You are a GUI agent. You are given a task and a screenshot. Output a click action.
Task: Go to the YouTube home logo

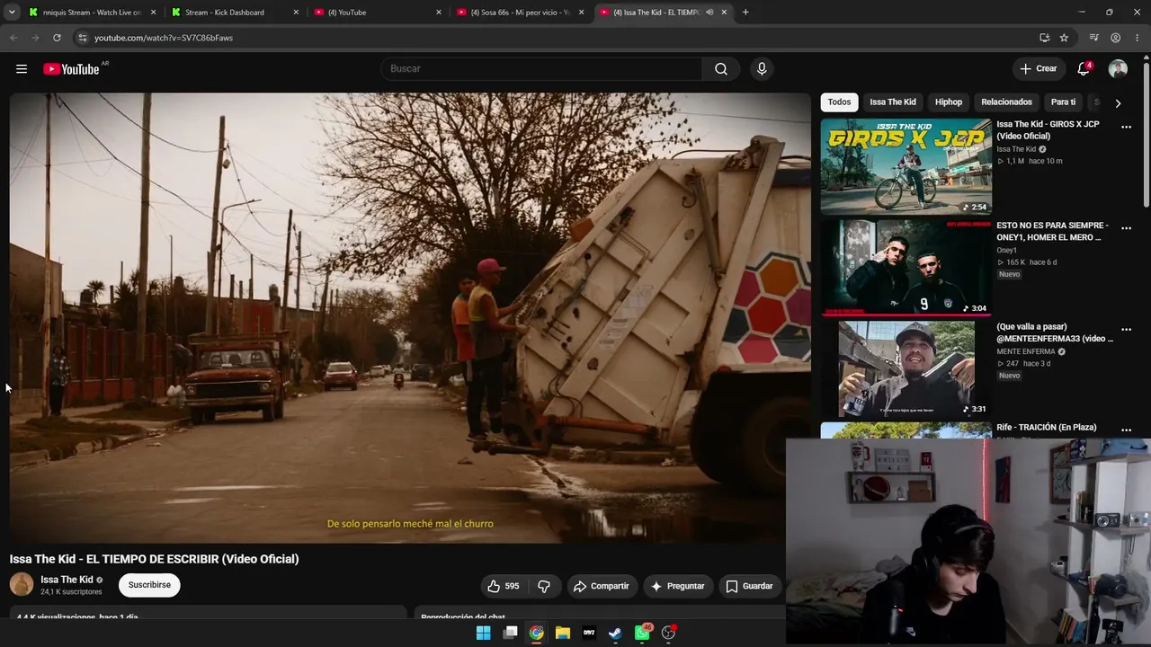pyautogui.click(x=71, y=69)
